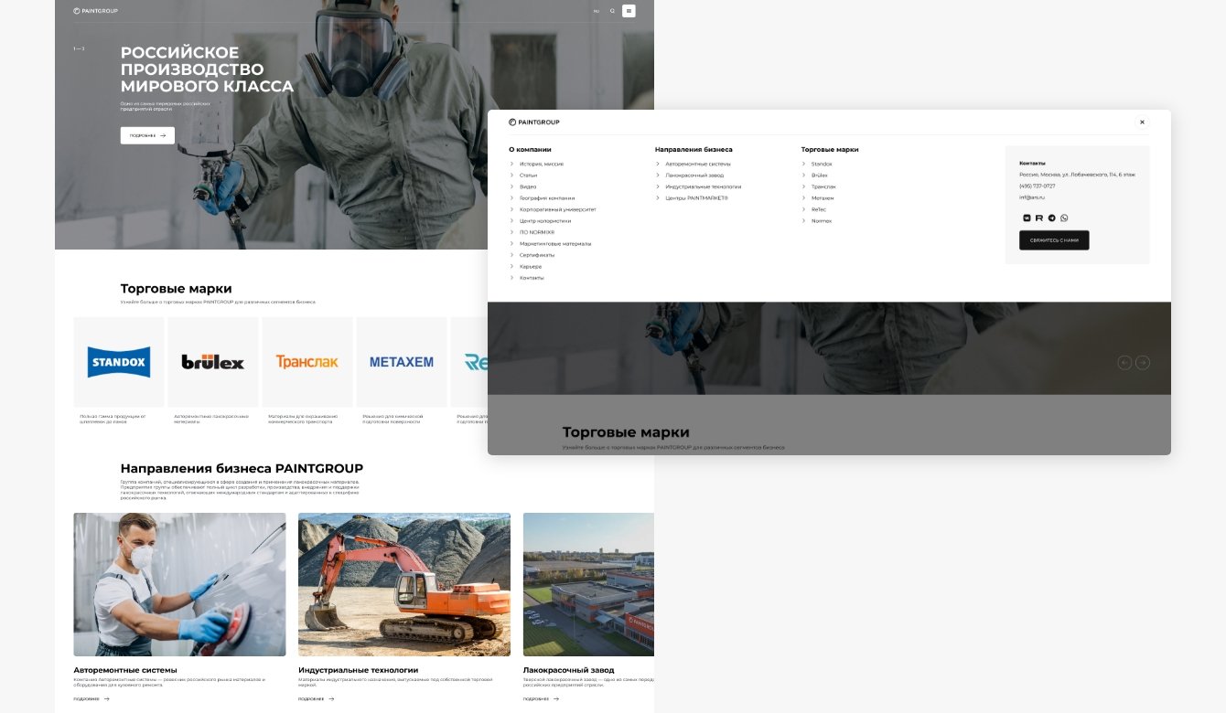Viewport: 1226px width, 713px height.
Task: Open Индустриальные технологии in the menu list
Action: coord(704,186)
